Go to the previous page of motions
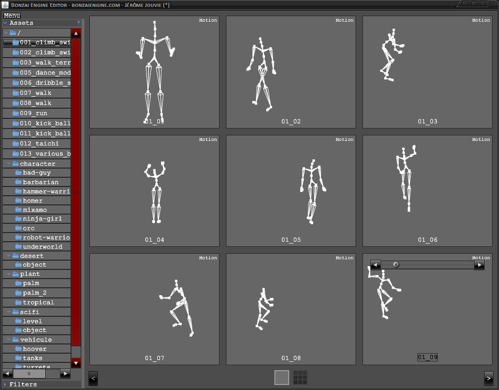The width and height of the screenshot is (499, 390). tap(93, 378)
